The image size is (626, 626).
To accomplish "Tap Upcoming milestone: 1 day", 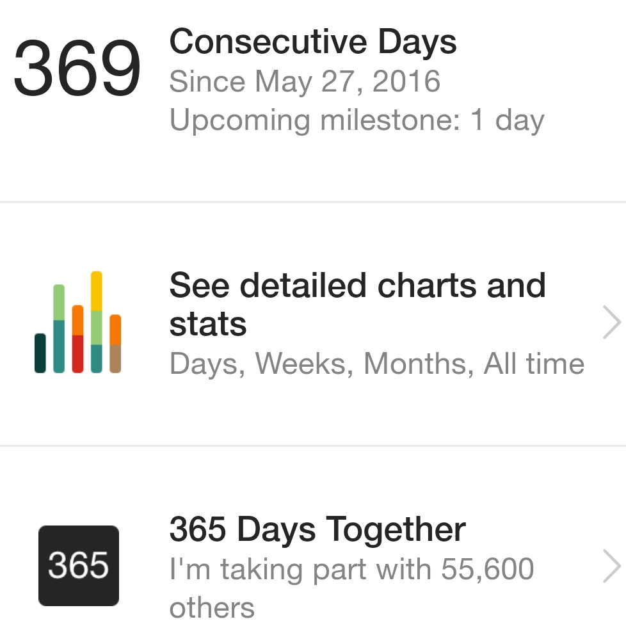I will (357, 120).
